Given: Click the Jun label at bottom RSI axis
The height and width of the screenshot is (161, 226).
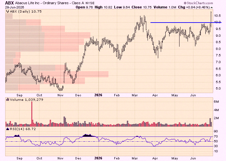Looking at the screenshot, I should 193,158.
